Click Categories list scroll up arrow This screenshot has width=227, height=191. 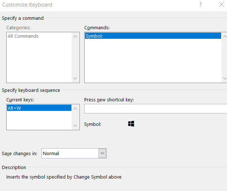[x=75, y=37]
